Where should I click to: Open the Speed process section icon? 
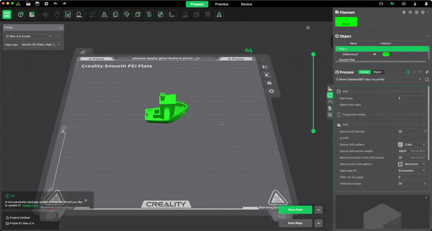coord(330,101)
